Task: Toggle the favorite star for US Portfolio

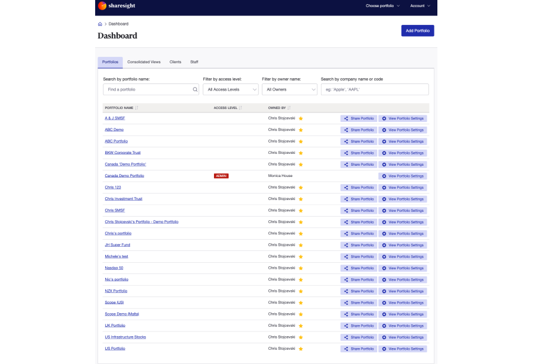Action: [301, 349]
